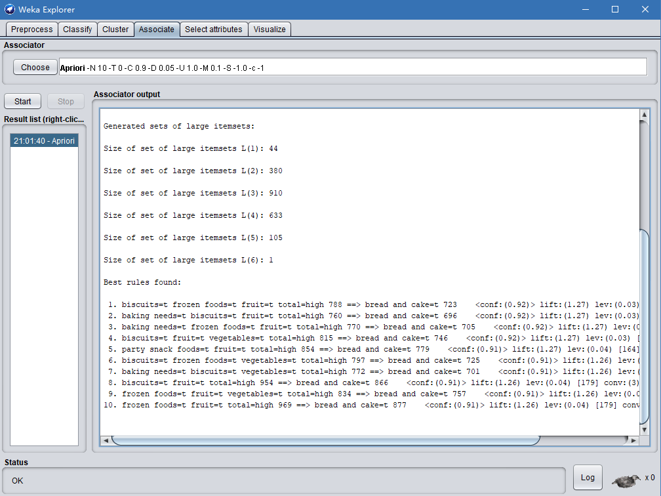
Task: Go to the Cluster tab
Action: tap(115, 30)
